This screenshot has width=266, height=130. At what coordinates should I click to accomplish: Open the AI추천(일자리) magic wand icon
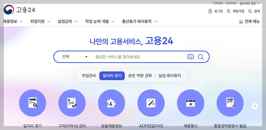point(151,103)
